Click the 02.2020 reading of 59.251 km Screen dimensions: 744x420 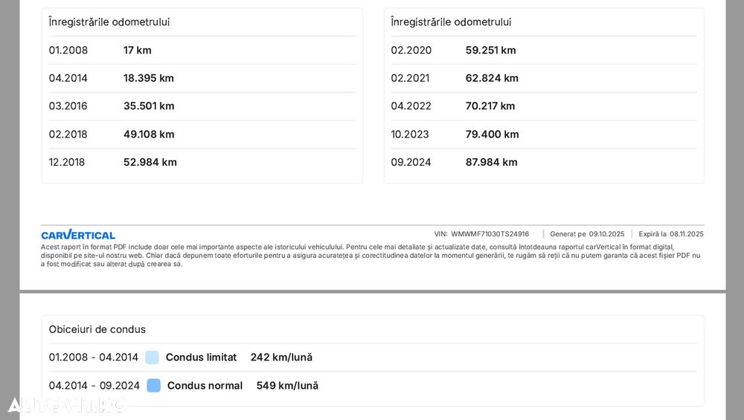(x=490, y=51)
